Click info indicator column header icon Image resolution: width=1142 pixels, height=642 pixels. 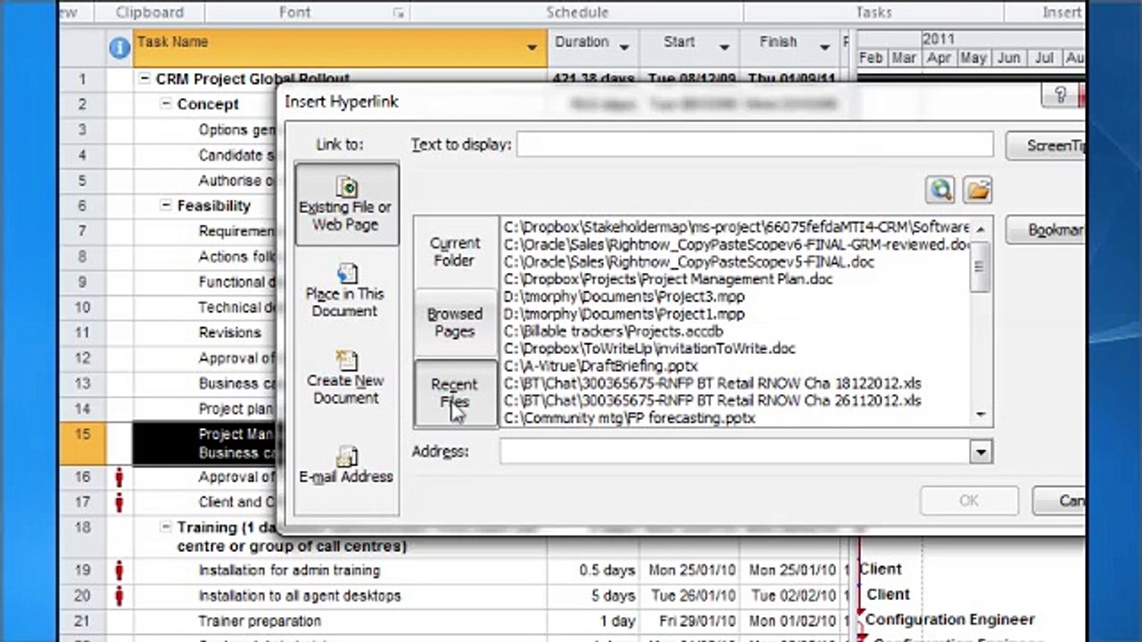pyautogui.click(x=120, y=47)
